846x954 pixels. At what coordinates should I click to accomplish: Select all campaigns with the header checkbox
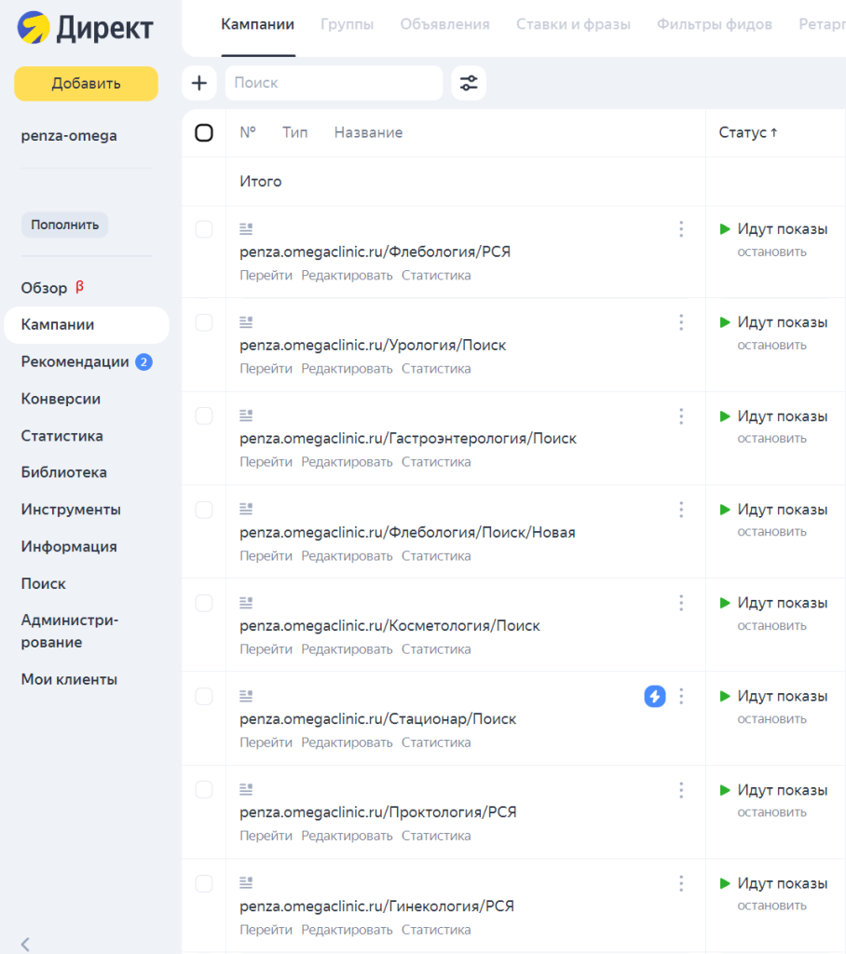coord(204,132)
